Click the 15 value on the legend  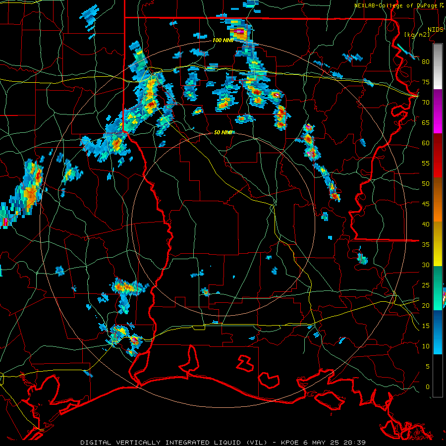pos(426,326)
